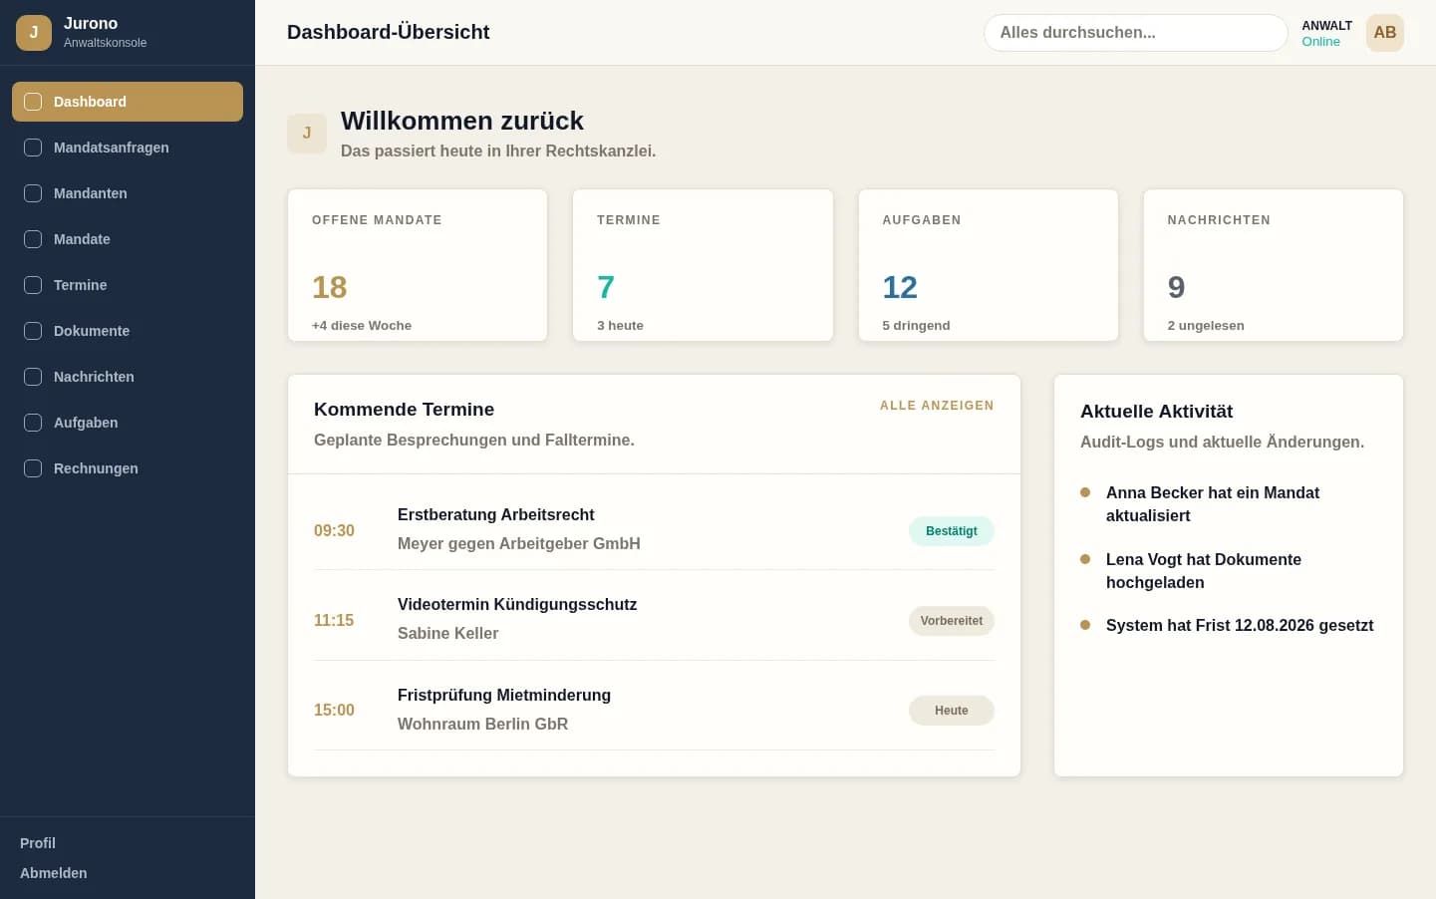Select the Mandate menu label
Image resolution: width=1436 pixels, height=899 pixels.
tap(82, 239)
